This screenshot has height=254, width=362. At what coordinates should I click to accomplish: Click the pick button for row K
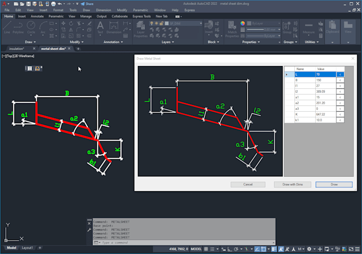pos(340,114)
